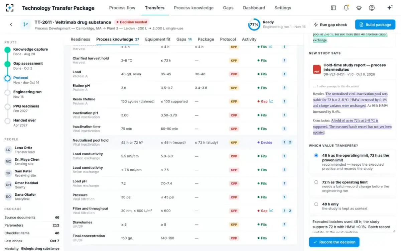Click the sparkle assistant icon
This screenshot has height=251, width=401.
(x=390, y=8)
